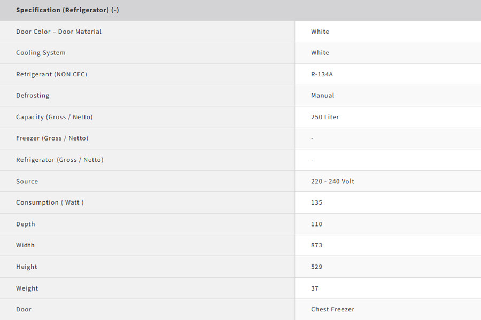Select the Chest Freezer door value
The height and width of the screenshot is (320, 481).
coord(332,309)
